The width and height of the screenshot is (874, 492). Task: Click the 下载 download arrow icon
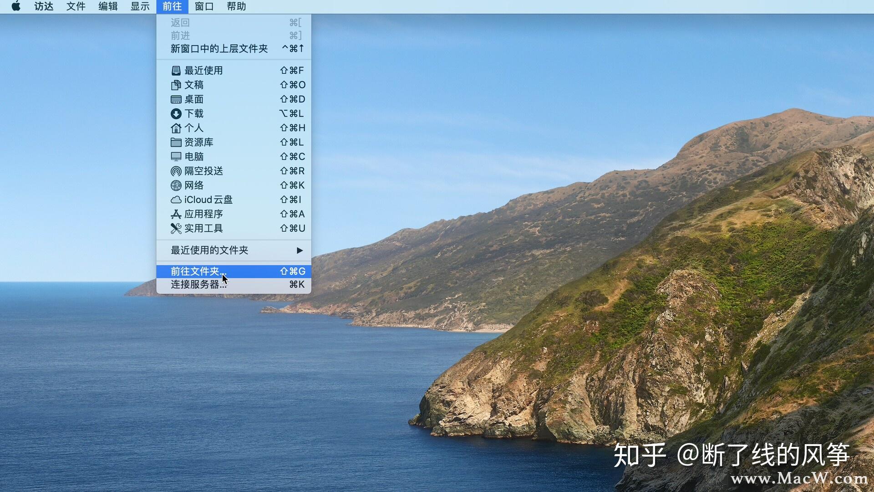(176, 114)
